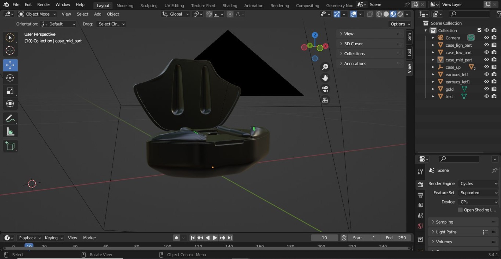Select material preview shading
Viewport: 501px width, 259px height.
(x=393, y=14)
